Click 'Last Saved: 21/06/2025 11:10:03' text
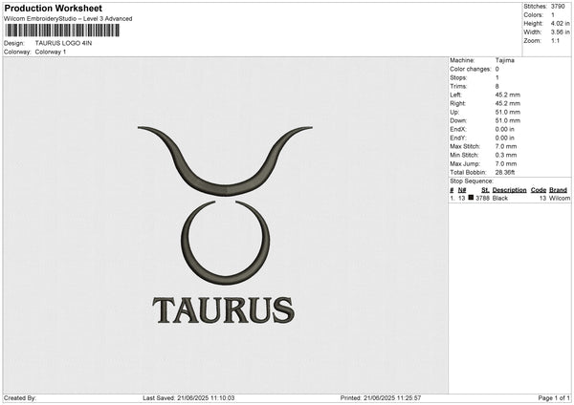The width and height of the screenshot is (574, 405). tap(188, 397)
